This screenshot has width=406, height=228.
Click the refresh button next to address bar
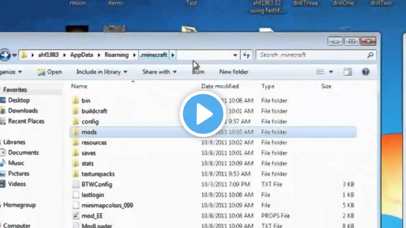pos(246,55)
